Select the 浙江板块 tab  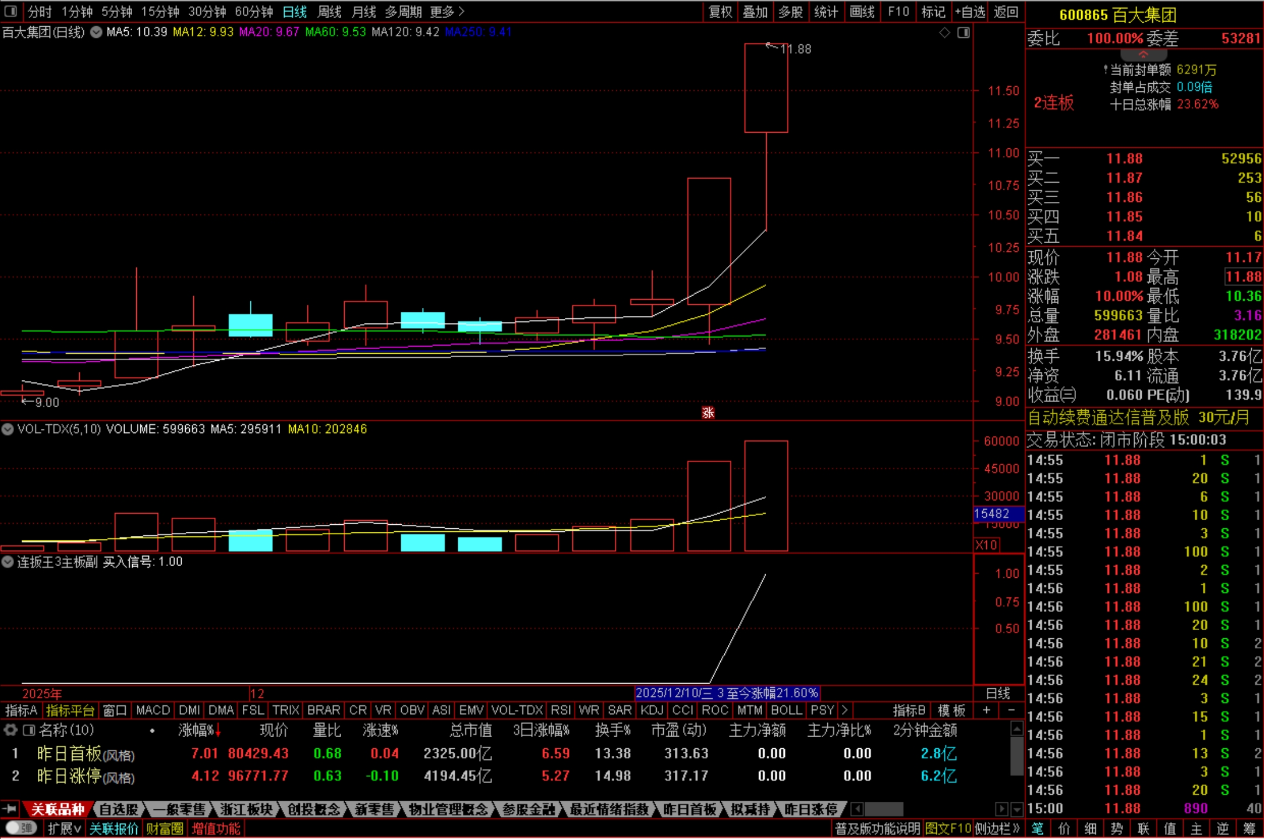[x=246, y=809]
